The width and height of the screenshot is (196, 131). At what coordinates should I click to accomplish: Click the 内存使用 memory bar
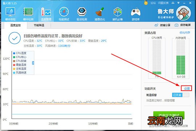coord(181,57)
